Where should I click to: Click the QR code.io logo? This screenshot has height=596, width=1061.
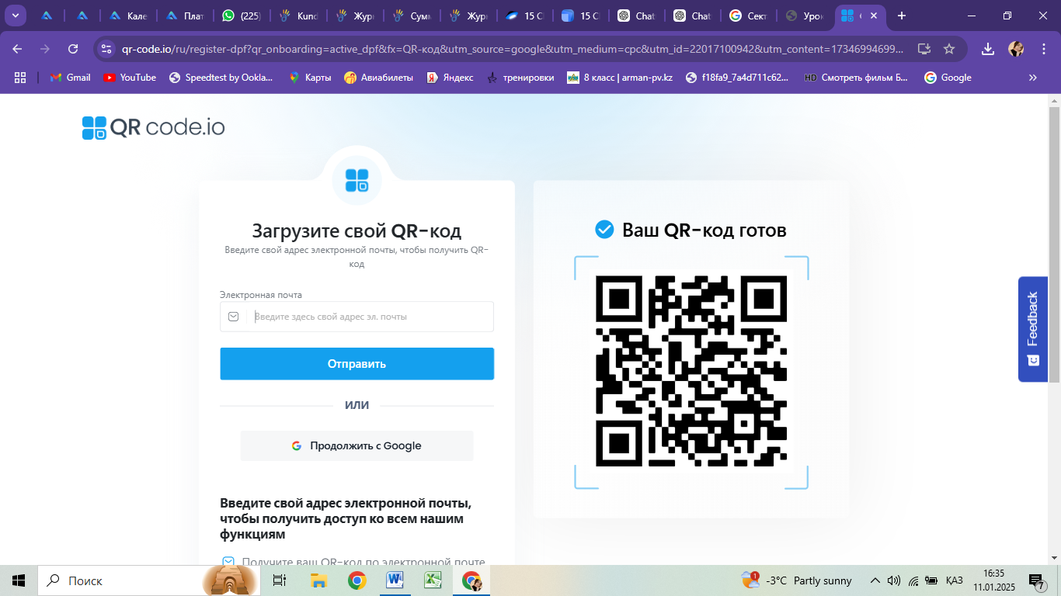[153, 127]
